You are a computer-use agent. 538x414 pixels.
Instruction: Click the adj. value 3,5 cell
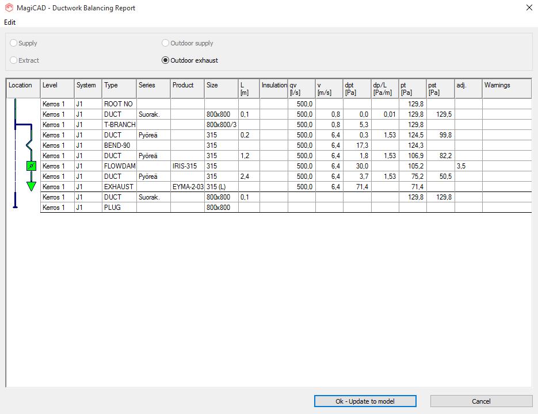(469, 166)
